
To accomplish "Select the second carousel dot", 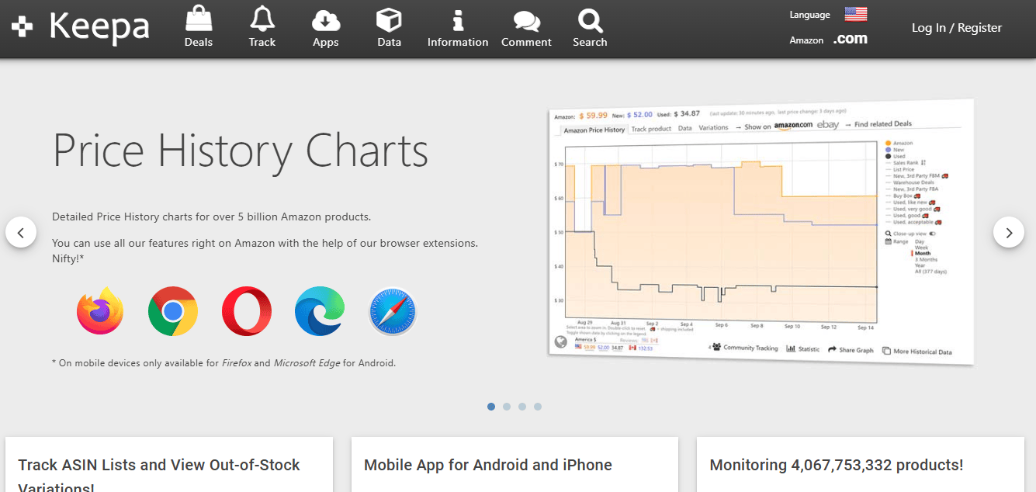I will 507,406.
